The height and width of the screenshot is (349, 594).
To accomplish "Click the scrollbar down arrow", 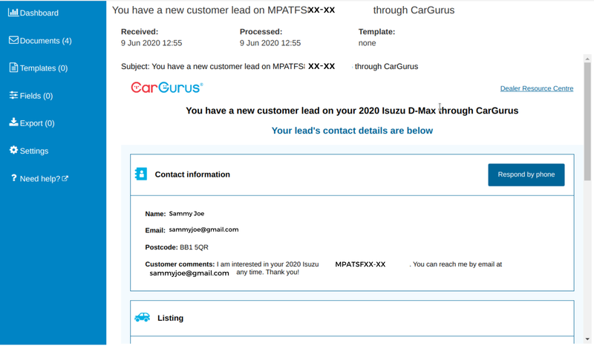I will 587,339.
